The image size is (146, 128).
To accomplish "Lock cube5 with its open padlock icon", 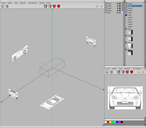I will [x=120, y=13].
